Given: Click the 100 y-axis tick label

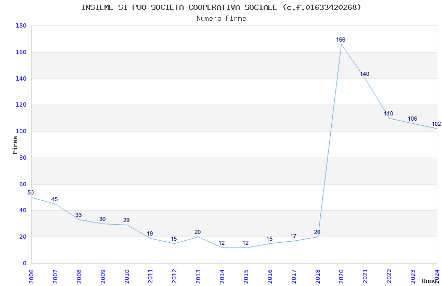Looking at the screenshot, I should coord(21,132).
